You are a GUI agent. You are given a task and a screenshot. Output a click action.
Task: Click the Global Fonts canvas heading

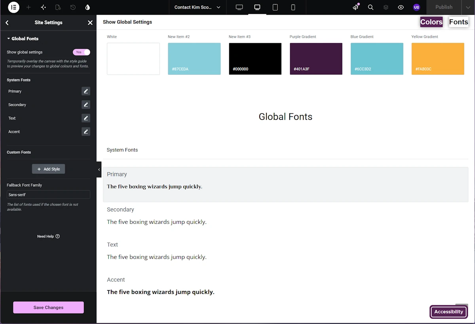[285, 116]
